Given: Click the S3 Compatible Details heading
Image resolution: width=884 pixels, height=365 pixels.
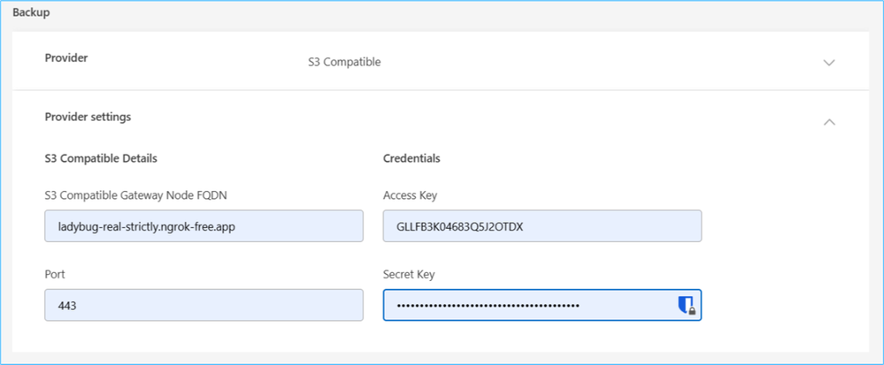Looking at the screenshot, I should coord(101,159).
